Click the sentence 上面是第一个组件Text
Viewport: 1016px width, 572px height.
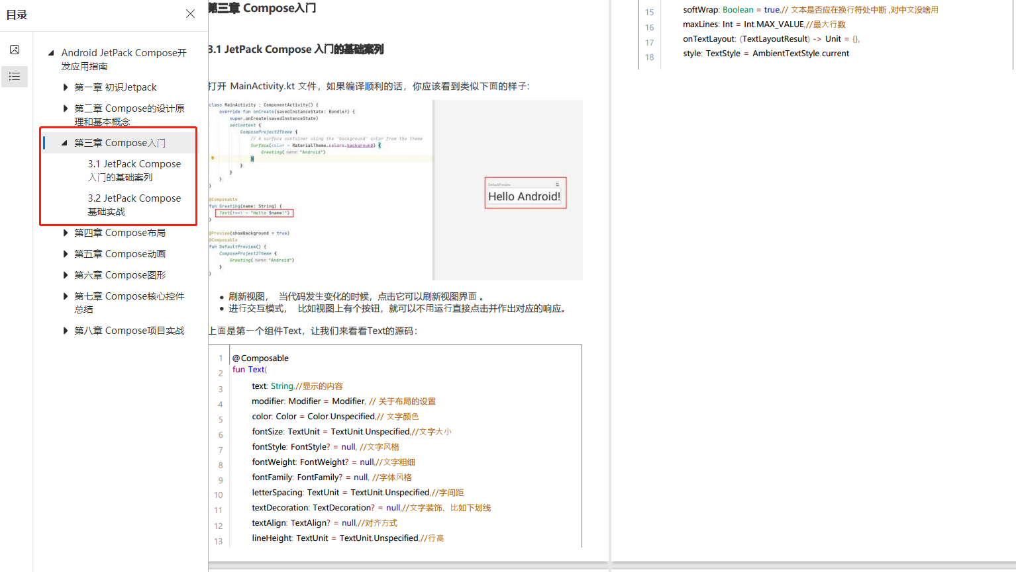[x=313, y=331]
